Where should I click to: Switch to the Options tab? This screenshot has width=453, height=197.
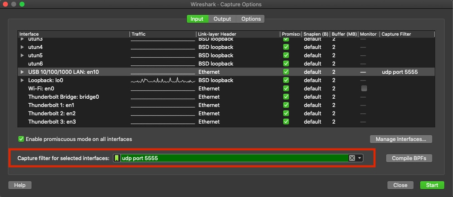coord(251,19)
